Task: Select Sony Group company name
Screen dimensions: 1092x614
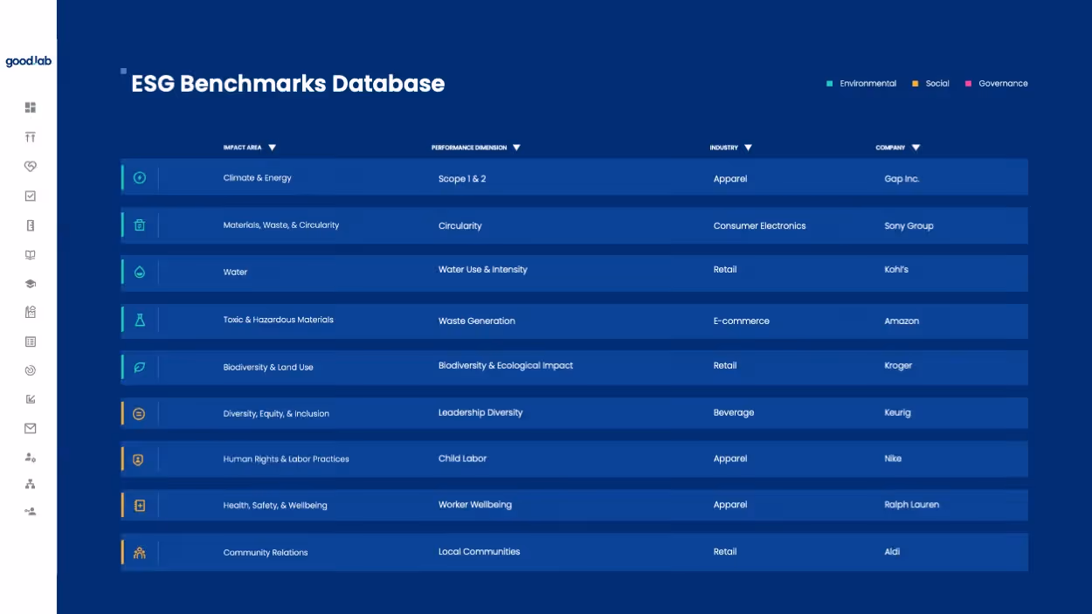Action: 909,226
